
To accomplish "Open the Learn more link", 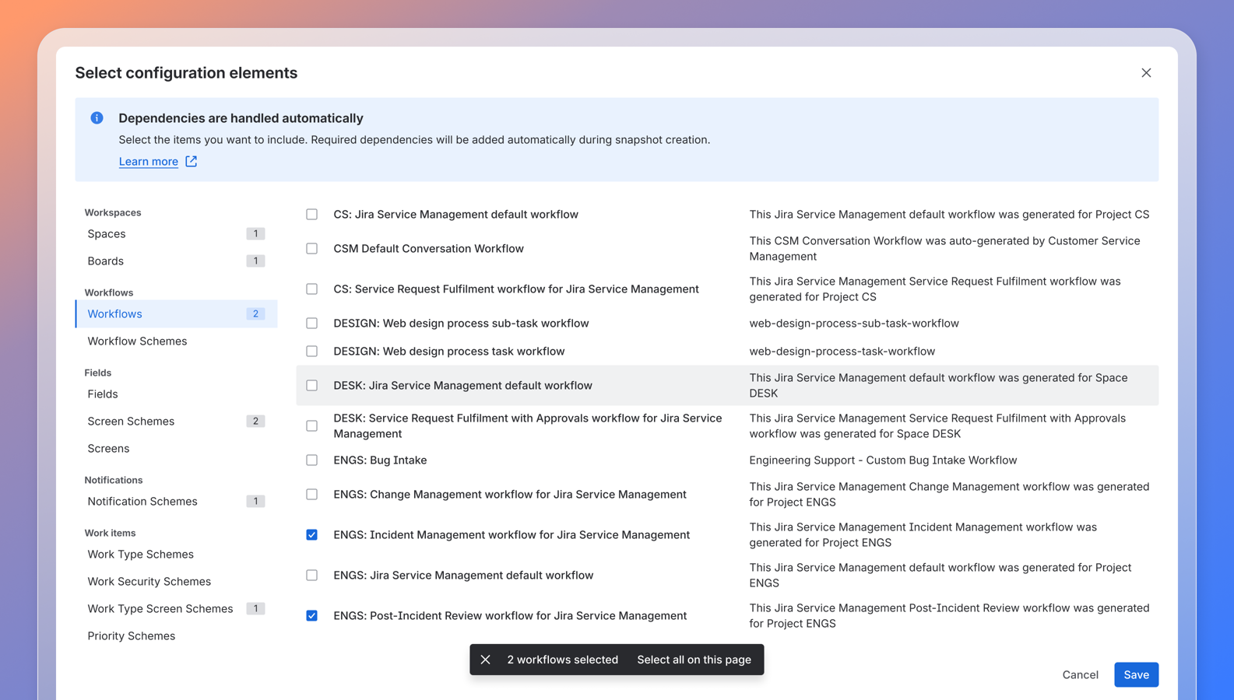I will (149, 162).
